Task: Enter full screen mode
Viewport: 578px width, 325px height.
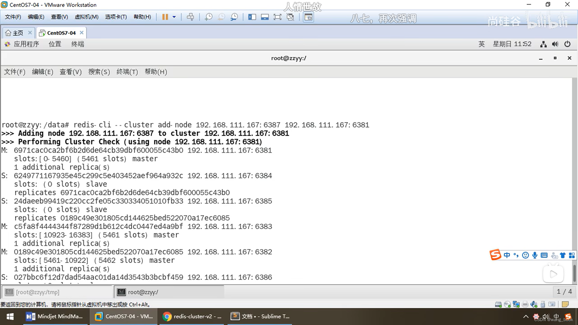Action: coord(277,17)
